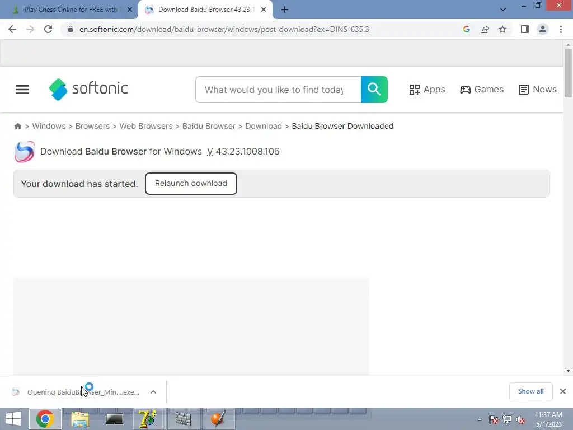The height and width of the screenshot is (430, 573).
Task: Open Softonic hamburger menu
Action: [x=22, y=90]
